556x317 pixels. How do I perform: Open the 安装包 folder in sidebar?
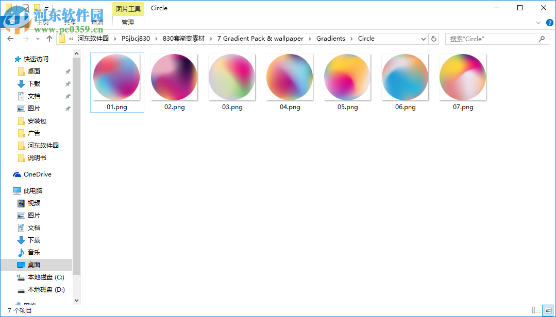(x=37, y=121)
